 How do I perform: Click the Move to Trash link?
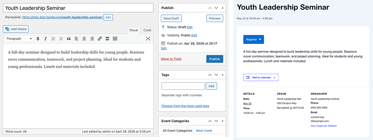[171, 59]
